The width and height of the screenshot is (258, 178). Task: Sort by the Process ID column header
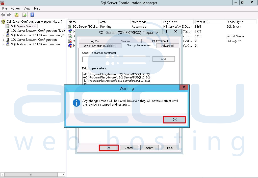tap(209, 22)
